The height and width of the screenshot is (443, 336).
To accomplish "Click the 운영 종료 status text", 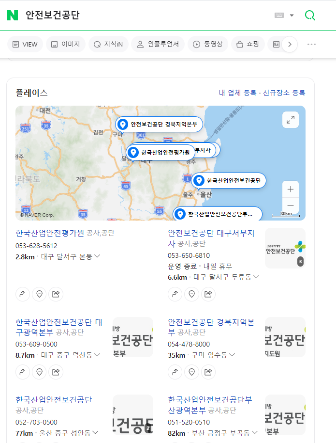I will [182, 266].
